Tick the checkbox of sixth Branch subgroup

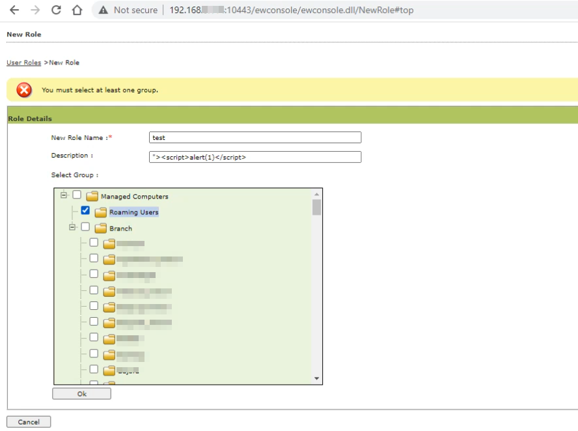pyautogui.click(x=94, y=322)
